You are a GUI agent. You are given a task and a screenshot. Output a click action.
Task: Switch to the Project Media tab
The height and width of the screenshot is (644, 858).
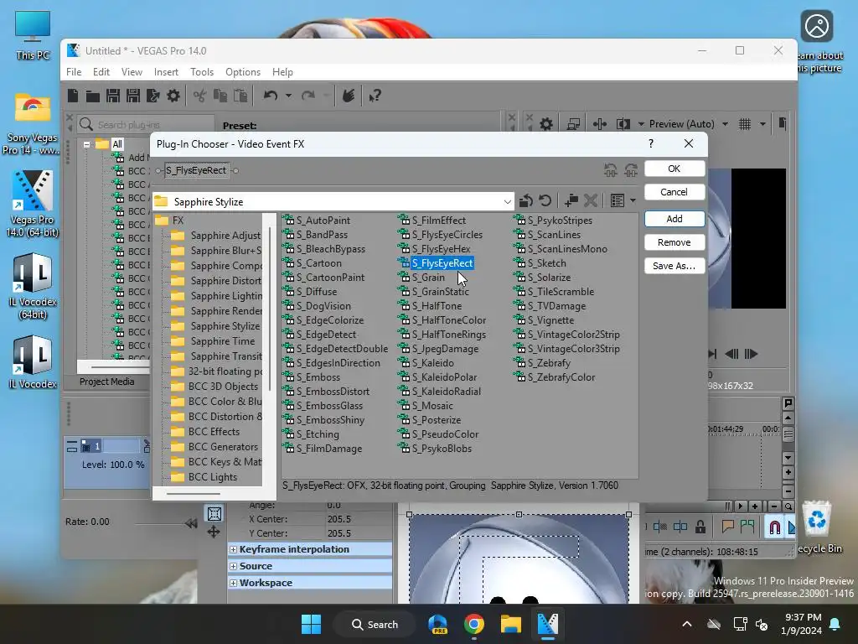106,382
